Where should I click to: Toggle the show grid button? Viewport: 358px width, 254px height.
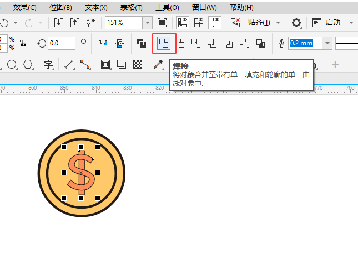point(199,23)
